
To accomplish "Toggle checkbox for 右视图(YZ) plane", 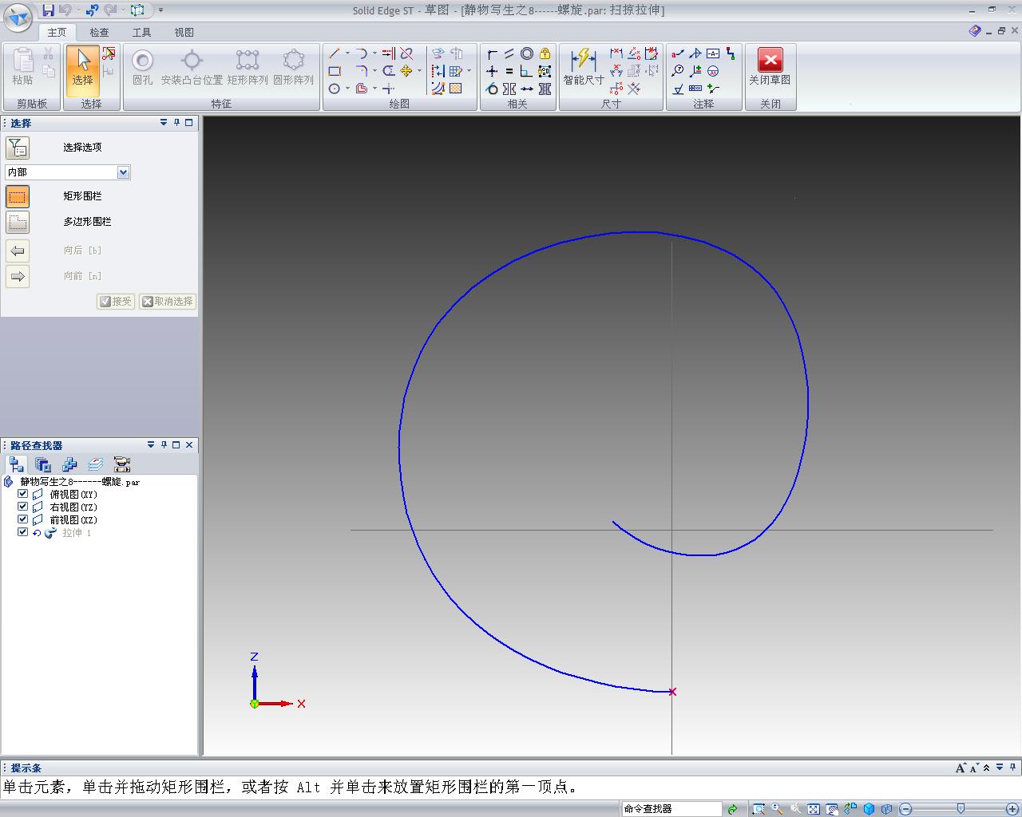I will click(x=22, y=507).
